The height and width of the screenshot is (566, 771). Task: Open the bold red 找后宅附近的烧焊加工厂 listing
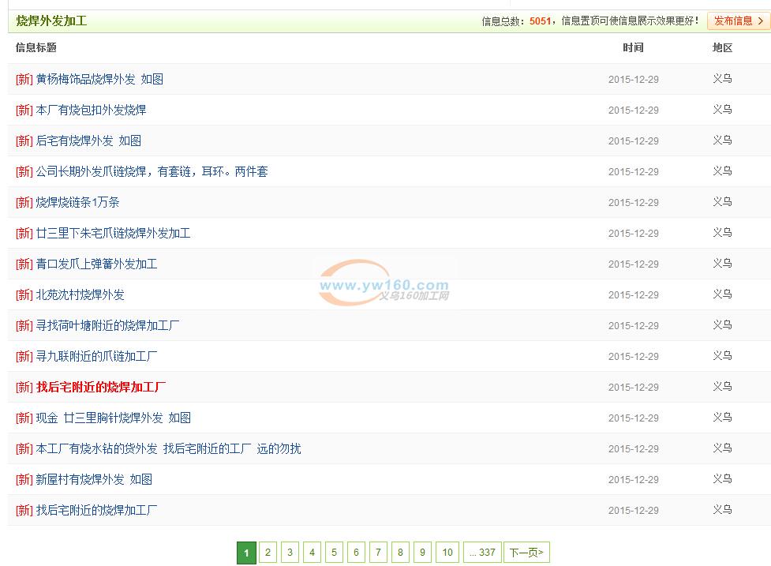coord(101,387)
